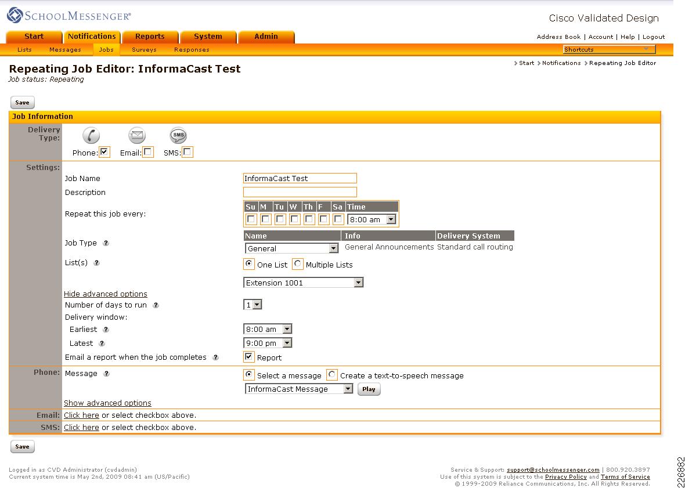Open help icon for Email a report option

click(215, 357)
